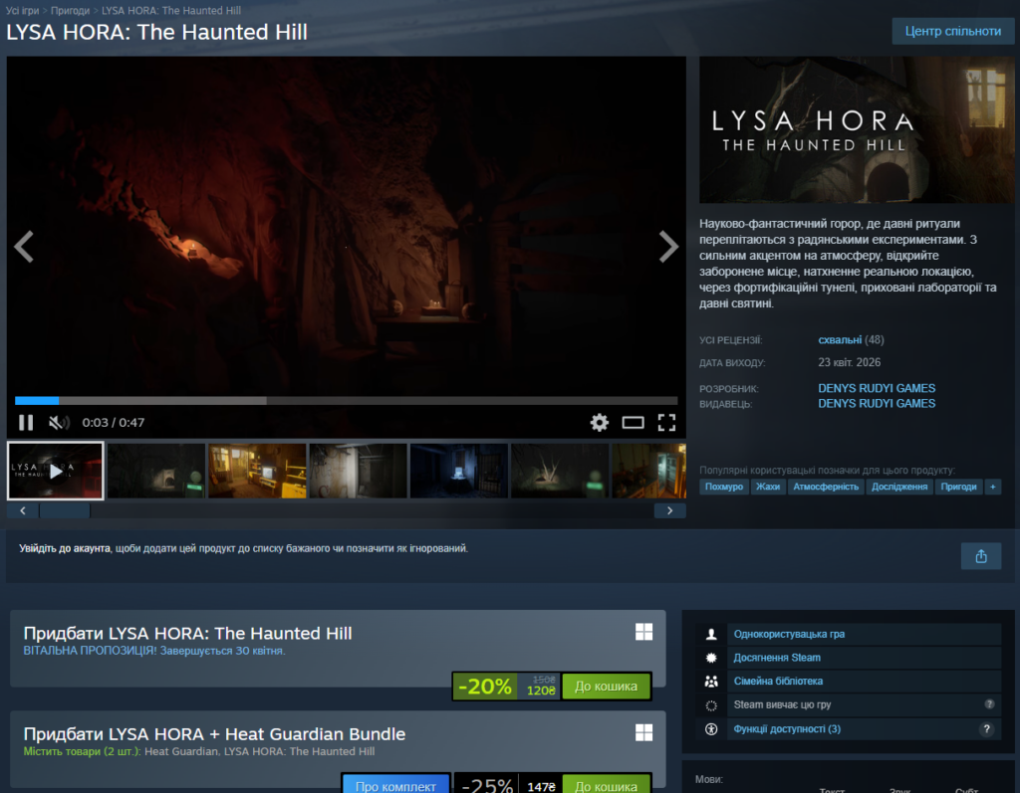The width and height of the screenshot is (1020, 793).
Task: Open the dead tree screenshot thumbnail
Action: pos(560,471)
